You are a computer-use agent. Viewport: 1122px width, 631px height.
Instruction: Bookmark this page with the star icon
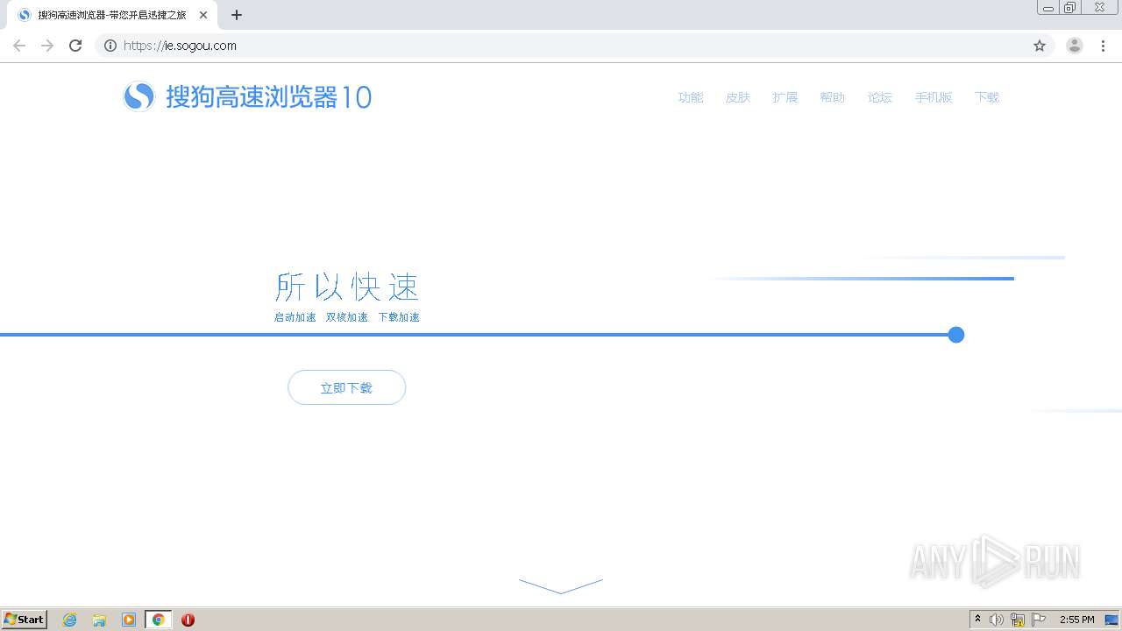(1040, 46)
